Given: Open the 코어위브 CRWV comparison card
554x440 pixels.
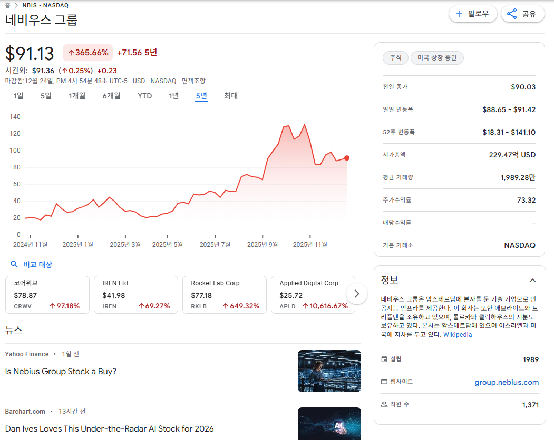Looking at the screenshot, I should click(x=47, y=295).
